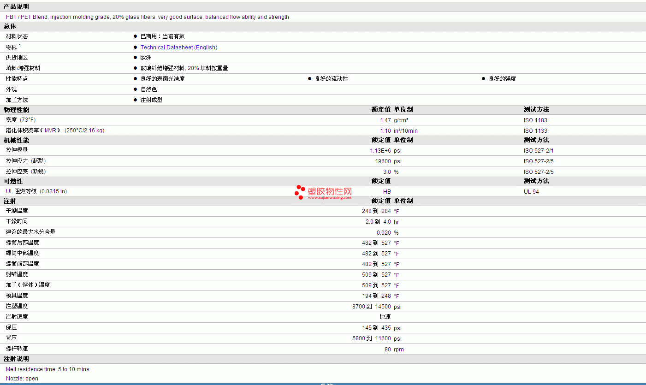Open the Technical Datasheet (English) link

tap(179, 47)
